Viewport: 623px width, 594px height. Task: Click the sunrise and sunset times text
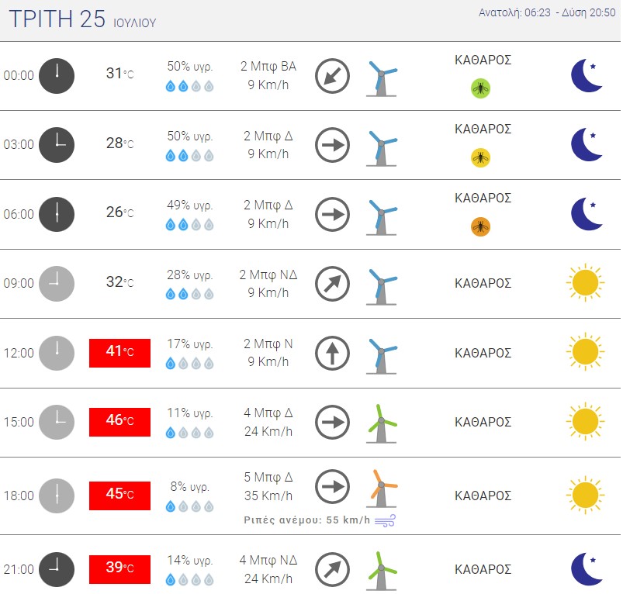pyautogui.click(x=547, y=12)
